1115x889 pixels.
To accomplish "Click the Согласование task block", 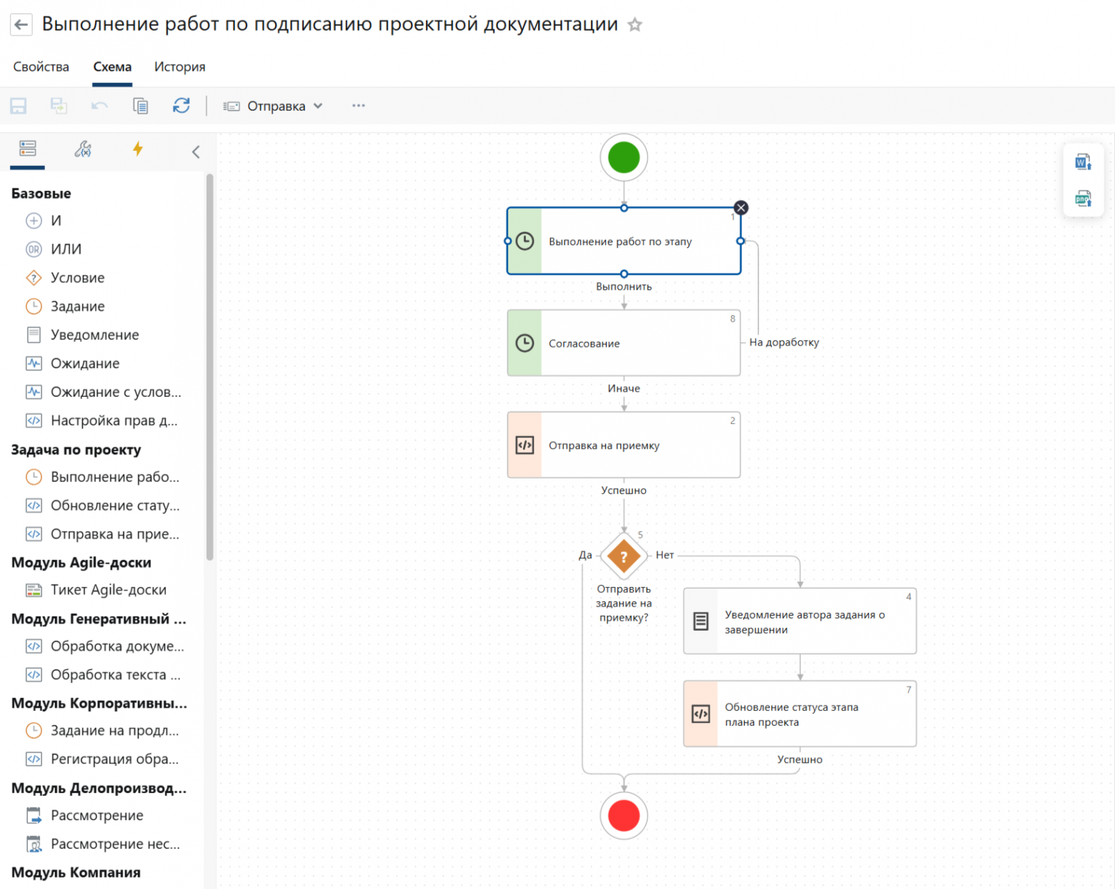I will coord(624,343).
